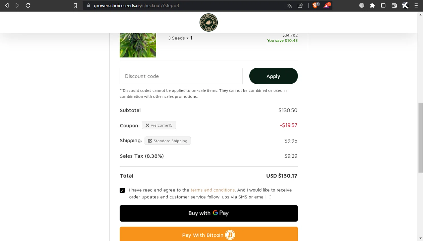
Task: Open the browser hamburger menu
Action: [416, 5]
